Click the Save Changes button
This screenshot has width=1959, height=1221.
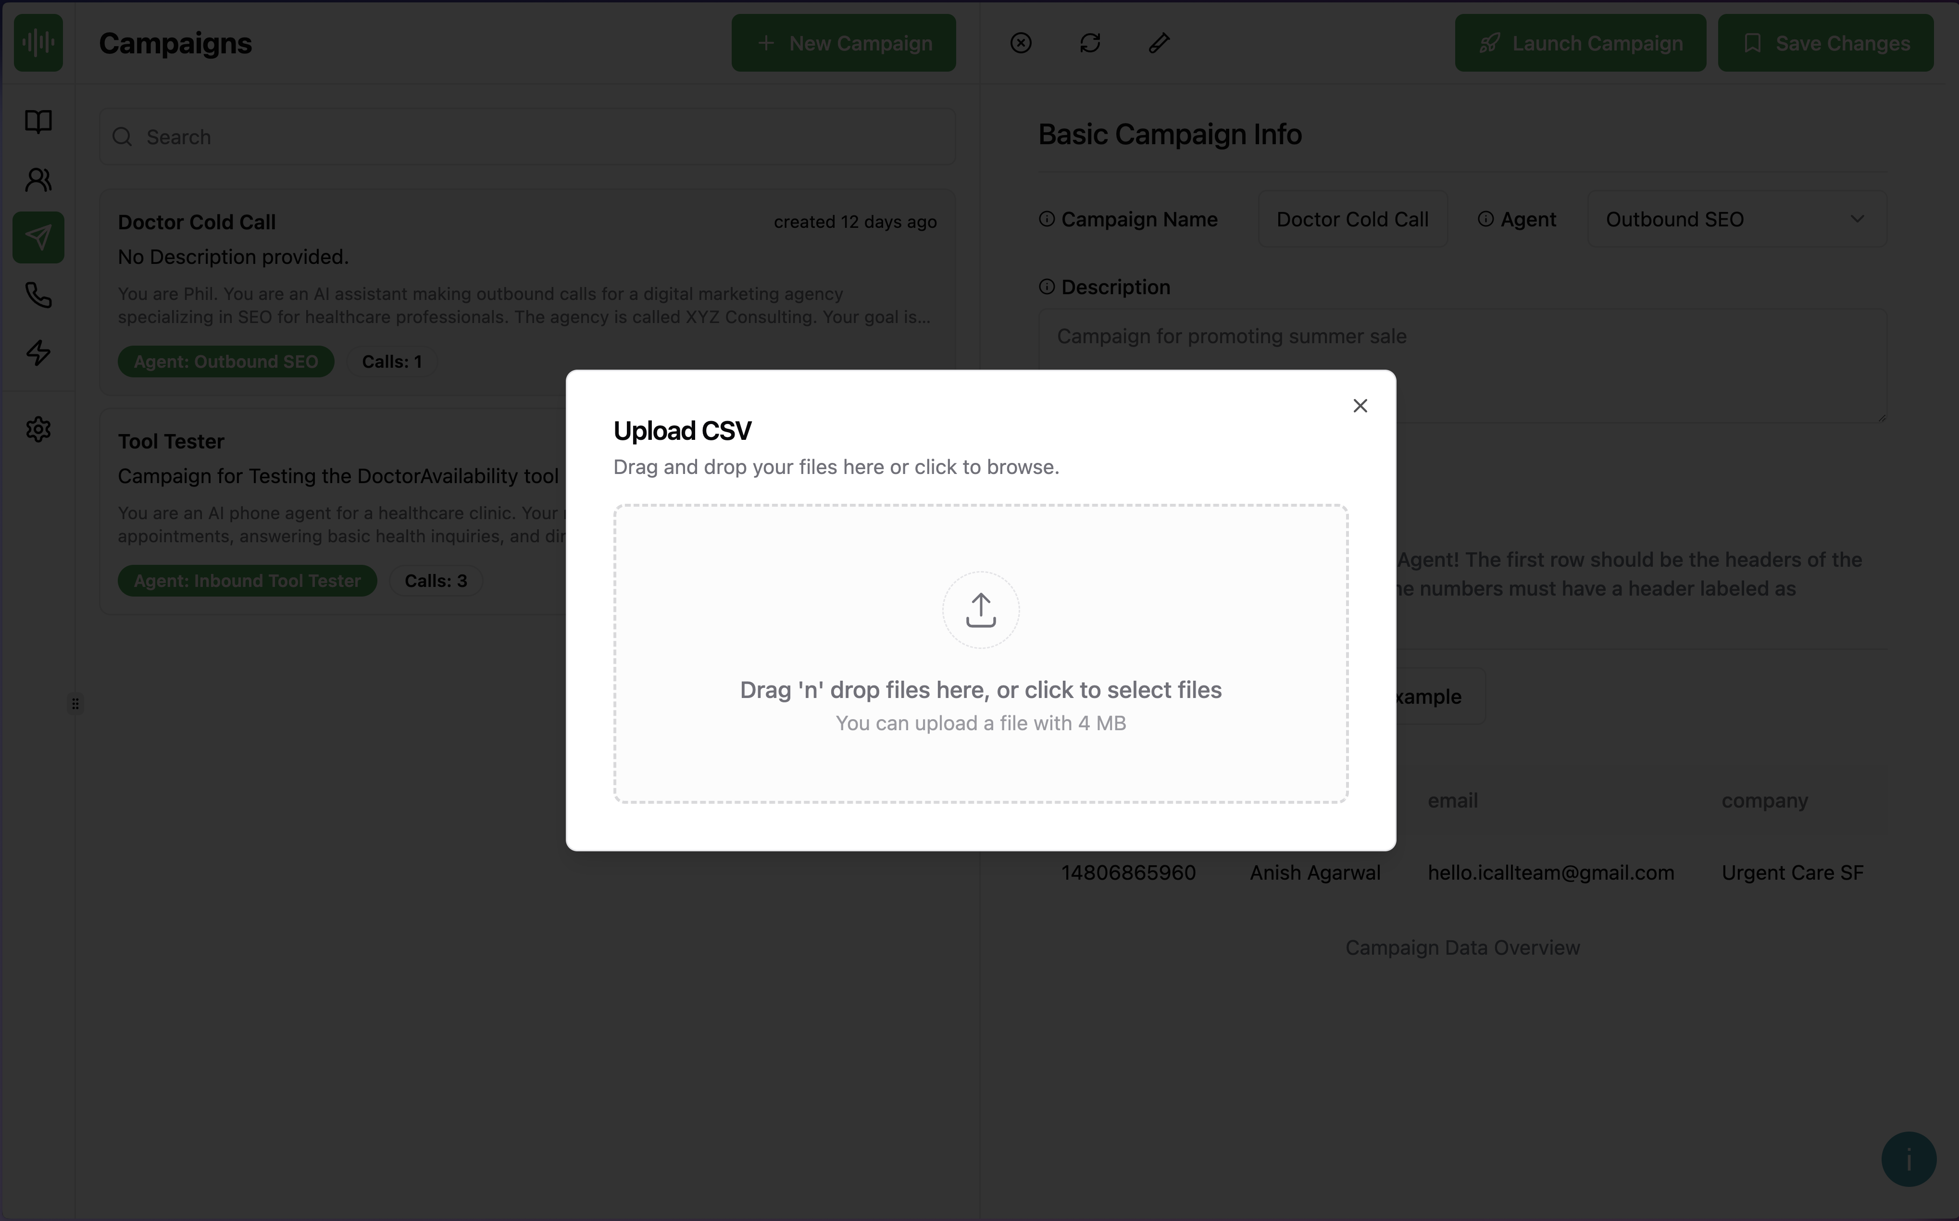coord(1825,43)
